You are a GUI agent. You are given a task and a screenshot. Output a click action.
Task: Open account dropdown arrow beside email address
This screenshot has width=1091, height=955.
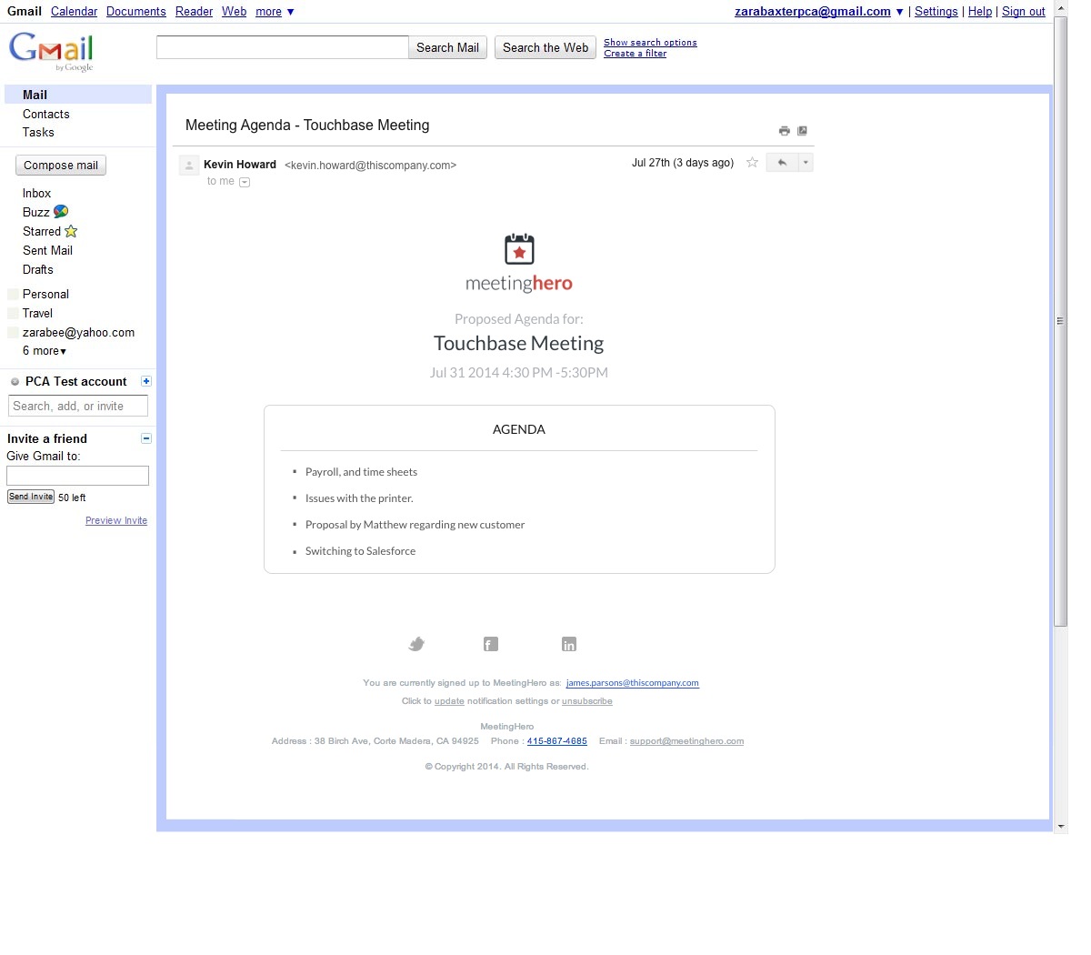[899, 12]
